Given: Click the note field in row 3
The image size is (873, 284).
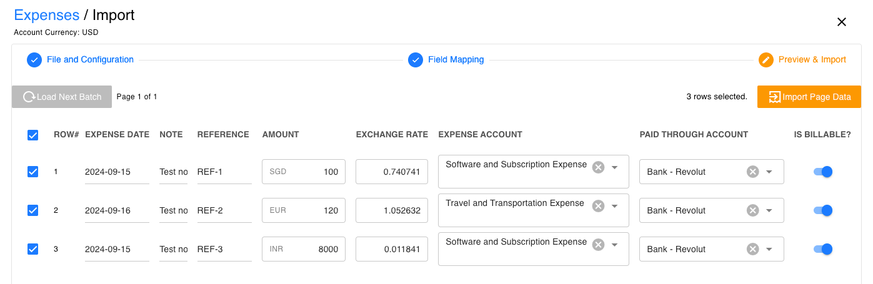Looking at the screenshot, I should point(174,249).
